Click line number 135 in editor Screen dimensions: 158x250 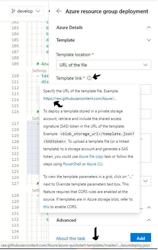(x=15, y=237)
